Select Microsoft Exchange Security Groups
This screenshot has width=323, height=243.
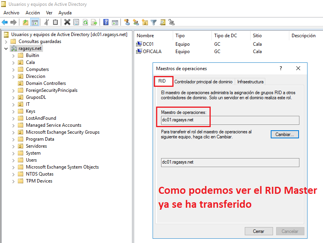(63, 132)
